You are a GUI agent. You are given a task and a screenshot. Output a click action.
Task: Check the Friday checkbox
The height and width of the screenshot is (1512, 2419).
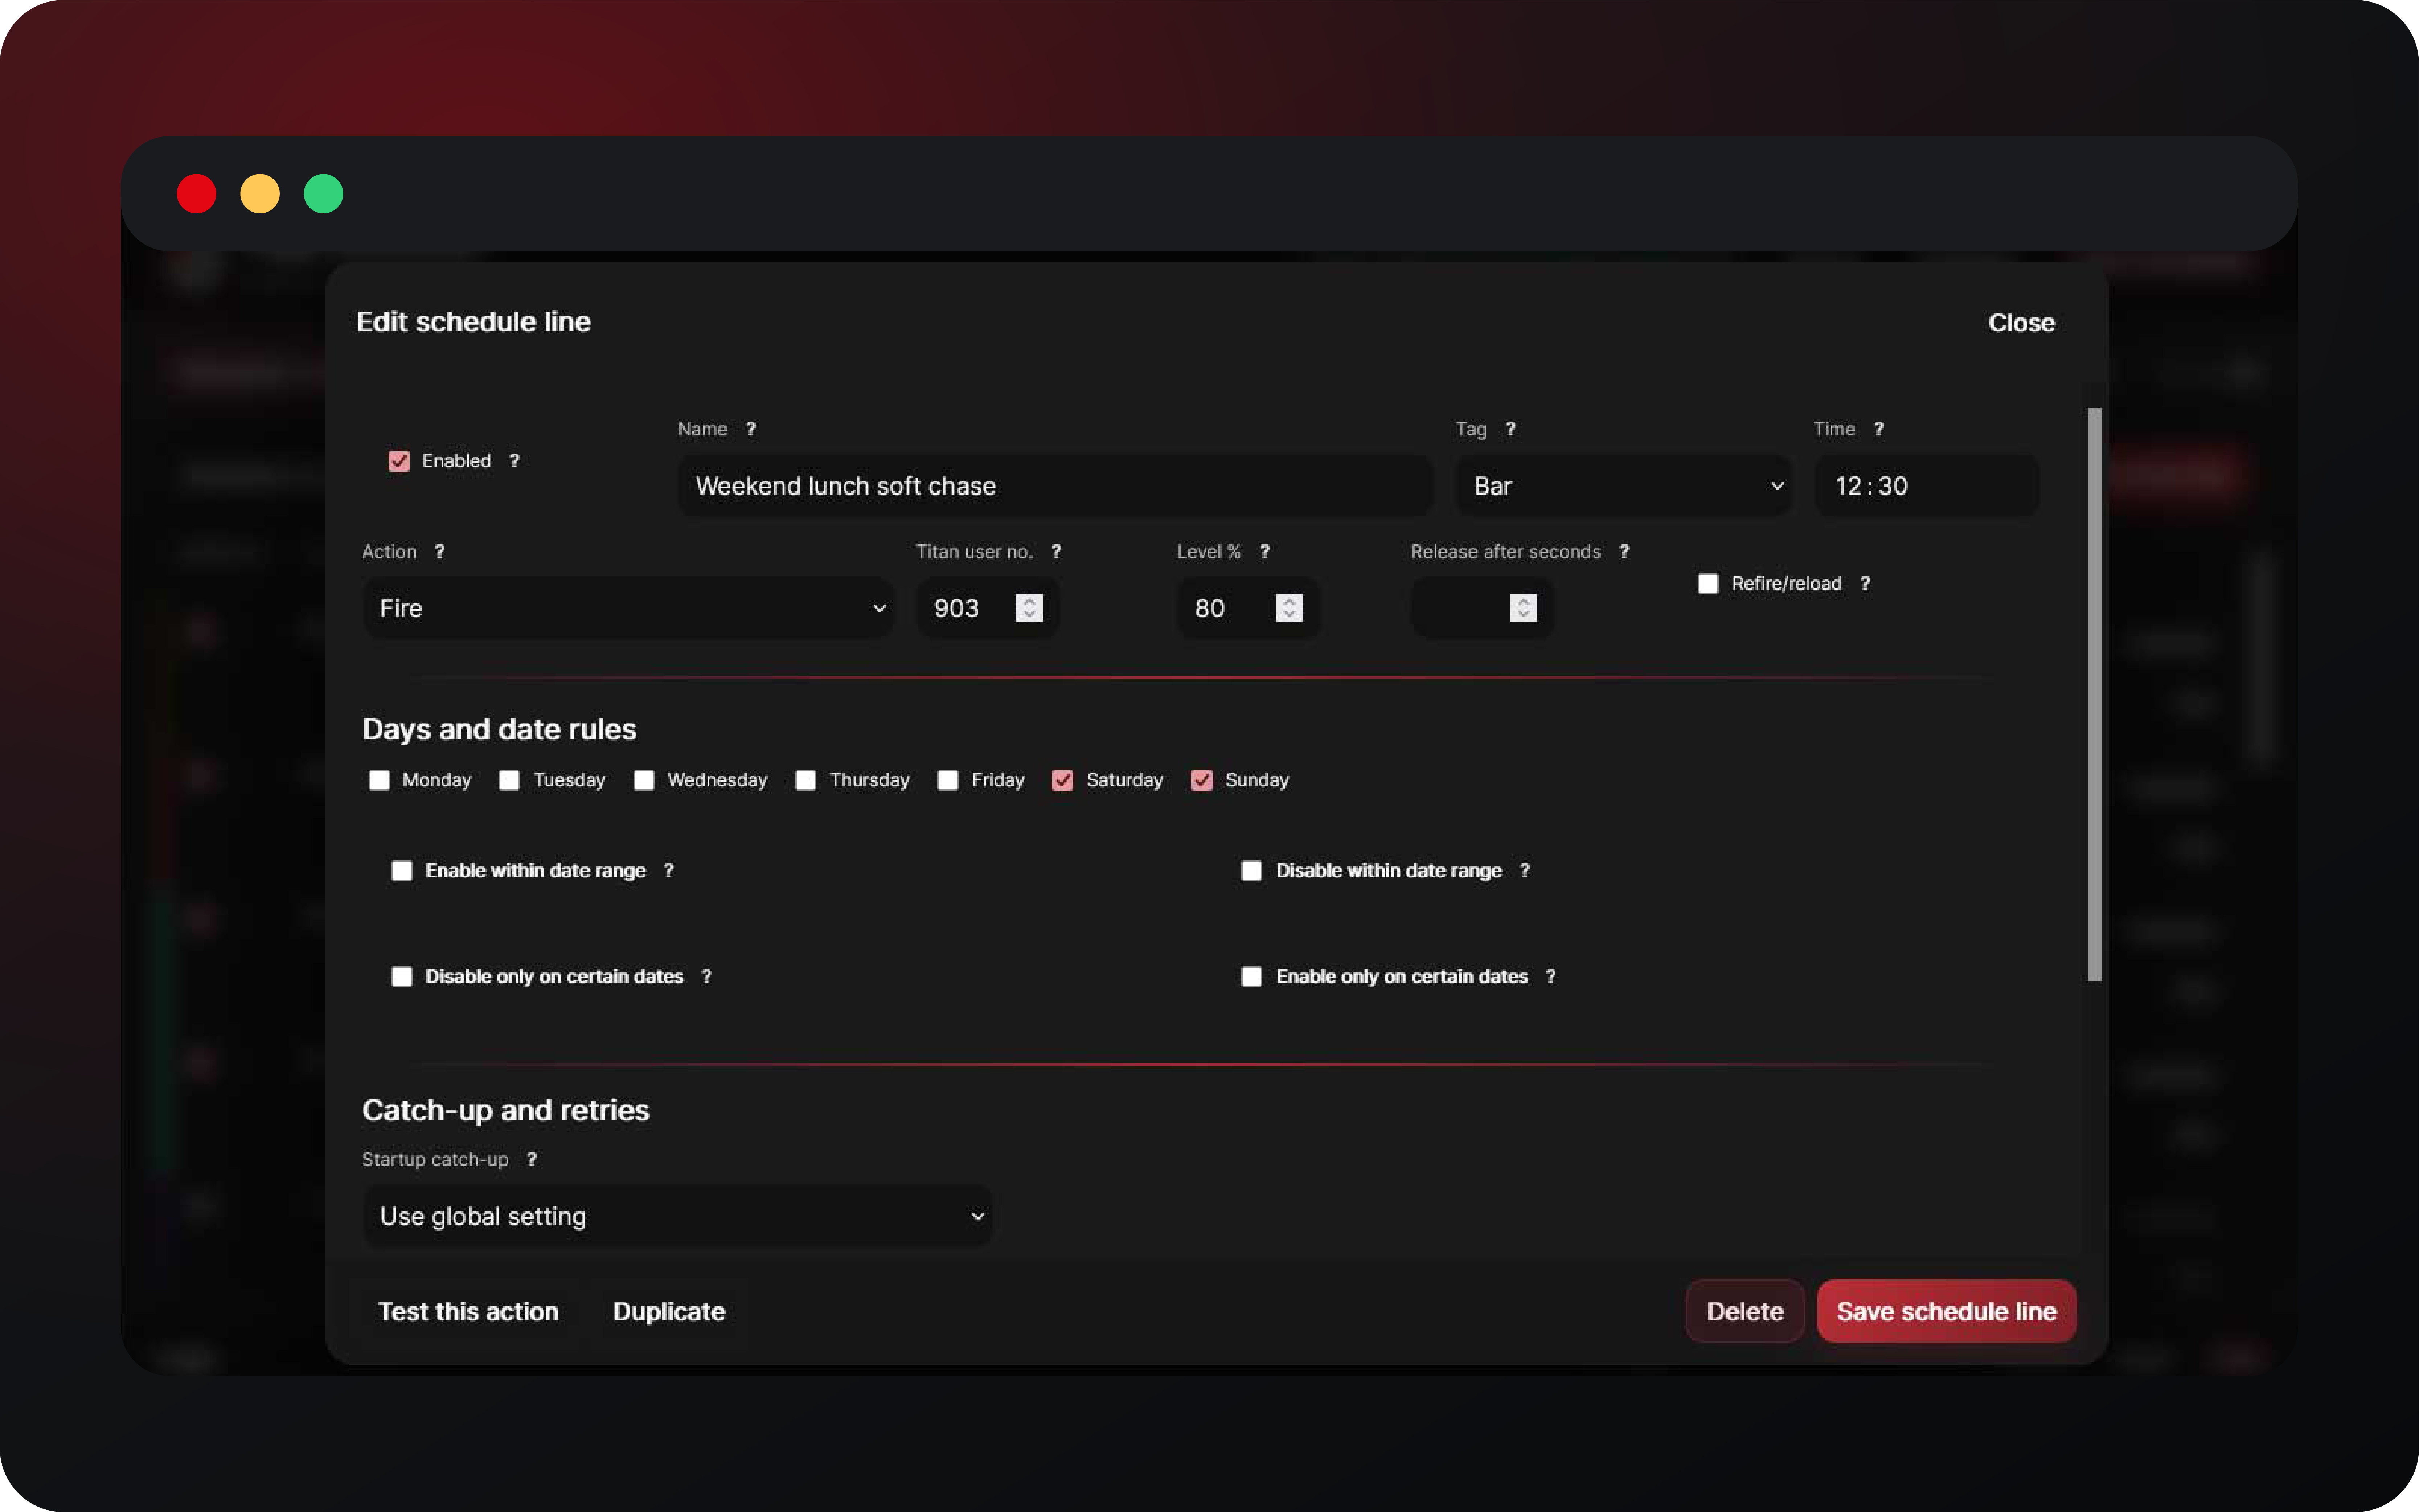(x=948, y=780)
